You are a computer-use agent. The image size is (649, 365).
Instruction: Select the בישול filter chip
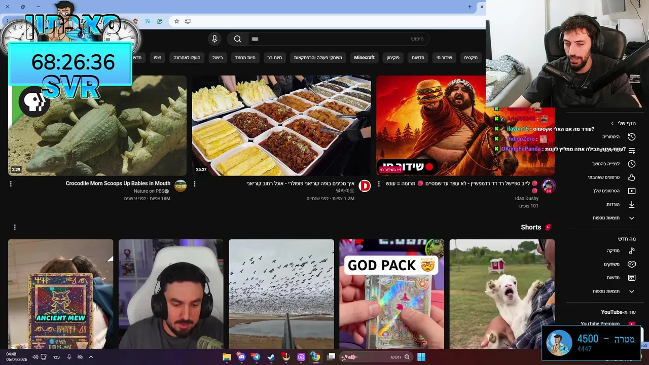pyautogui.click(x=218, y=58)
